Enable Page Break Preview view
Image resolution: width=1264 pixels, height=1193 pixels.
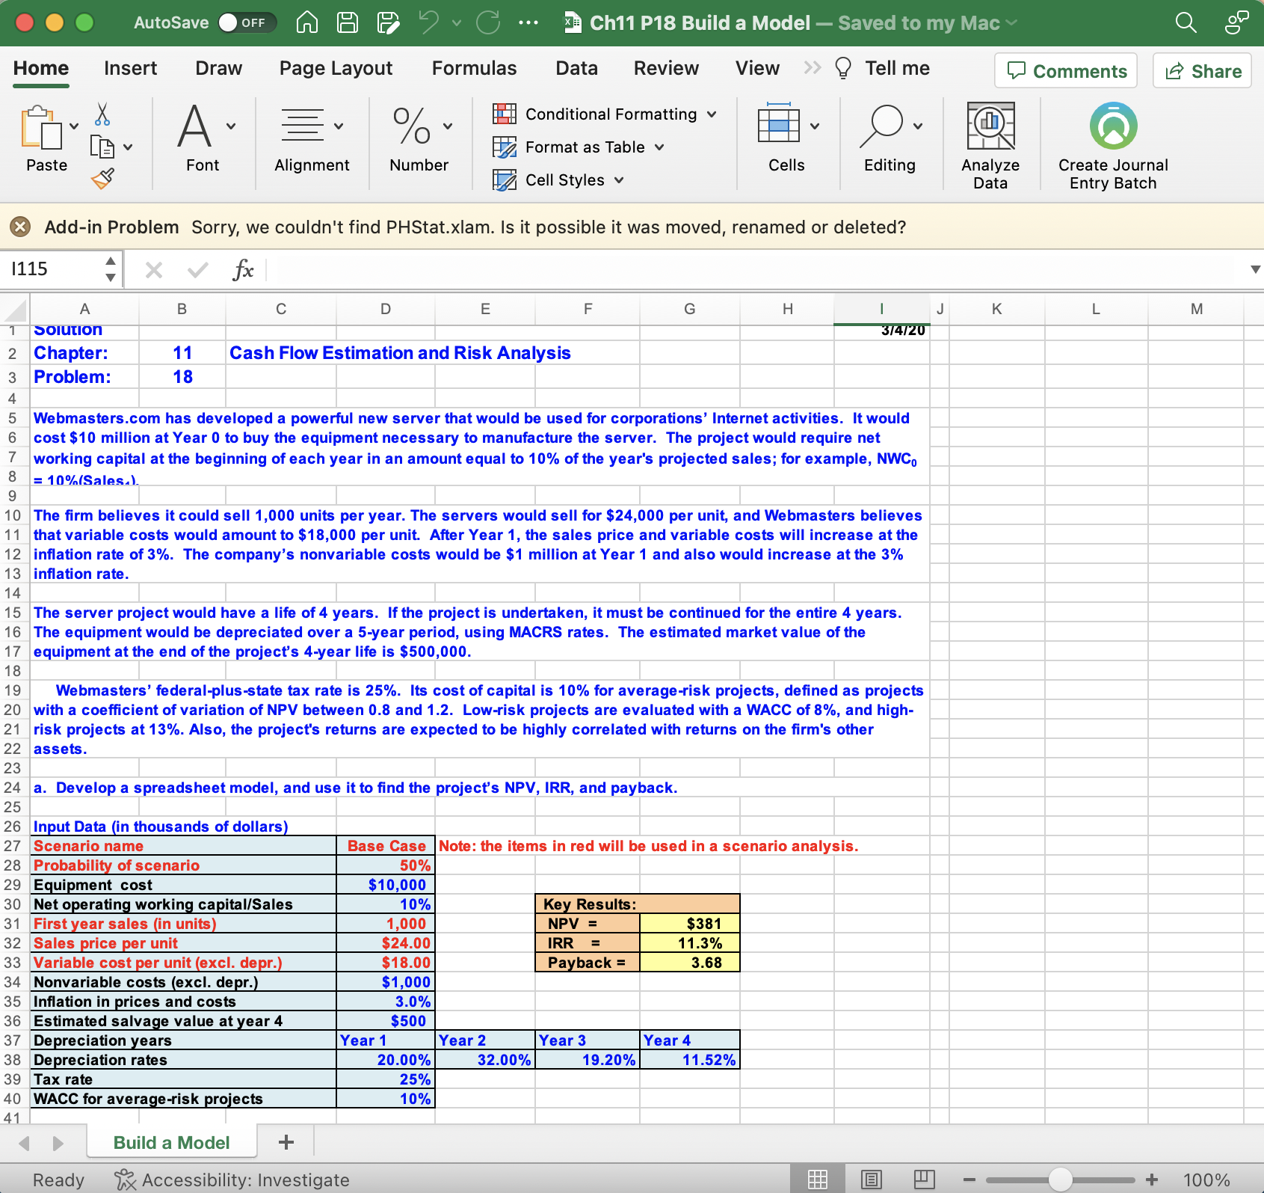pyautogui.click(x=925, y=1180)
